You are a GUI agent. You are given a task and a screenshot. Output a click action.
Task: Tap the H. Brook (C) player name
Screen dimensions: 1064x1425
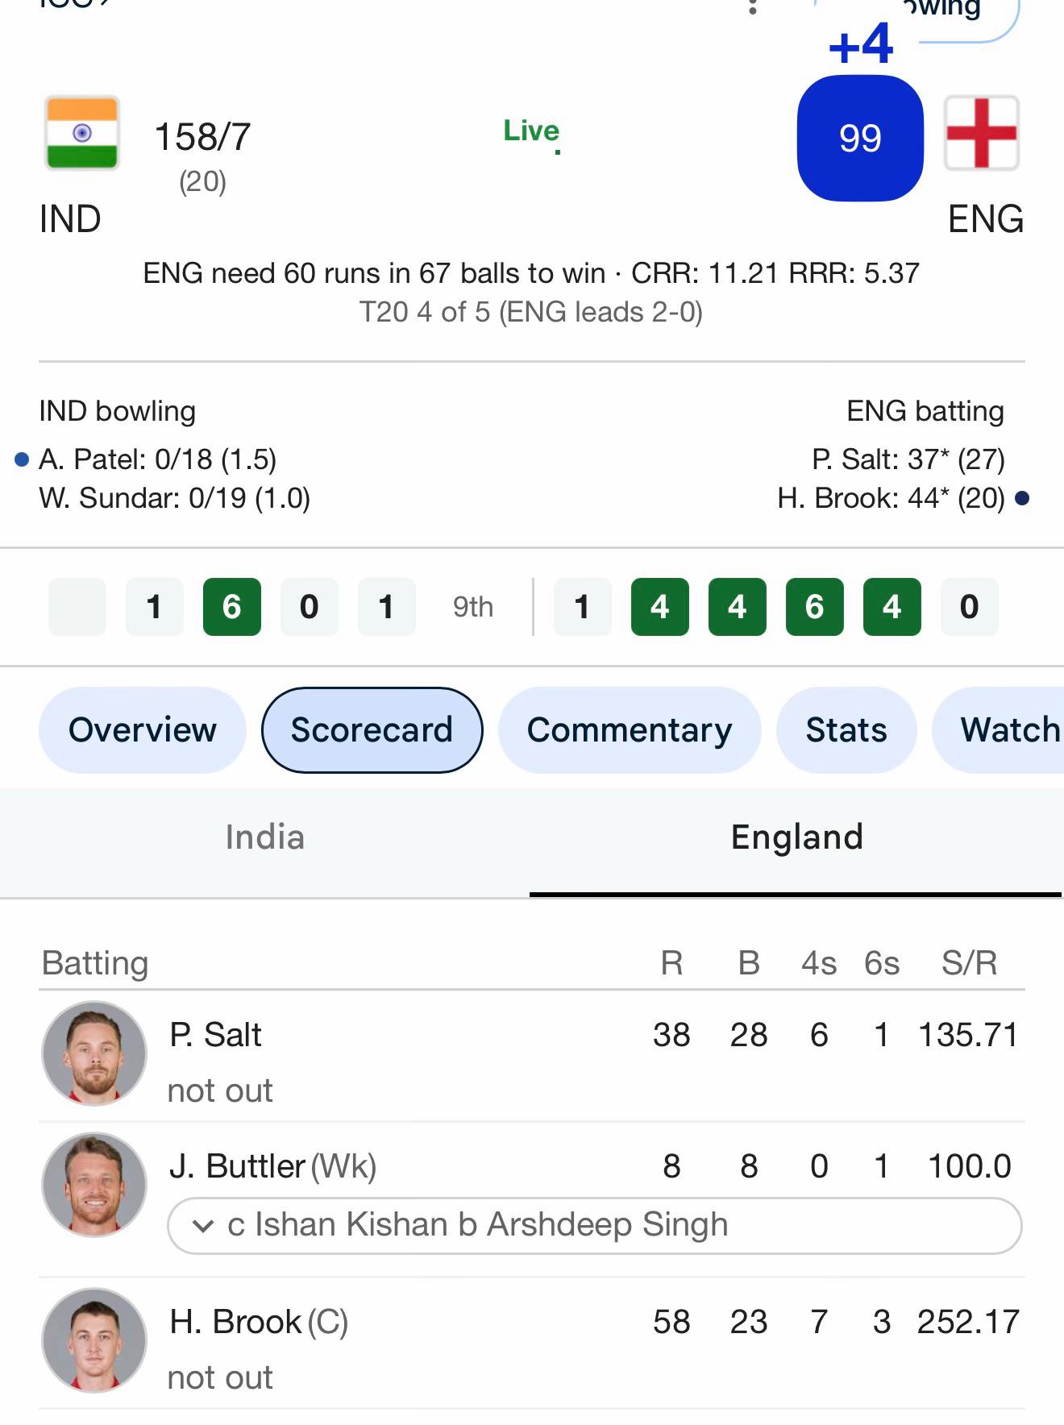[259, 1322]
